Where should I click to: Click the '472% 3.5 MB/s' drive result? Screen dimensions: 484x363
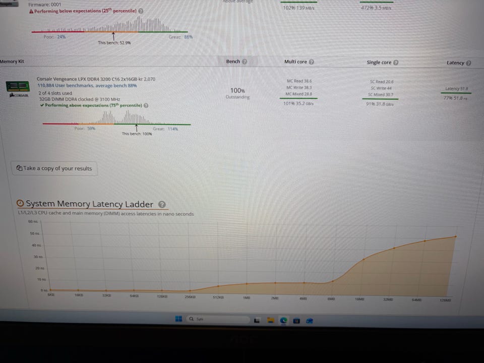tap(376, 8)
